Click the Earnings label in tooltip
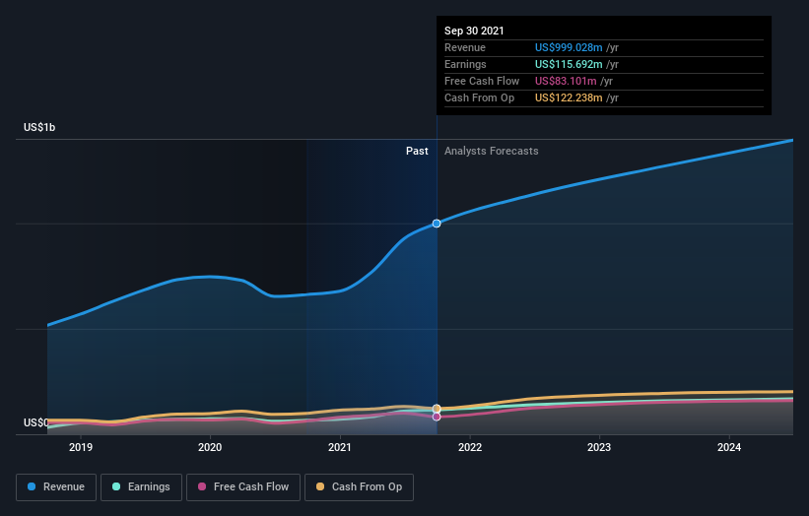Image resolution: width=809 pixels, height=516 pixels. pyautogui.click(x=465, y=64)
